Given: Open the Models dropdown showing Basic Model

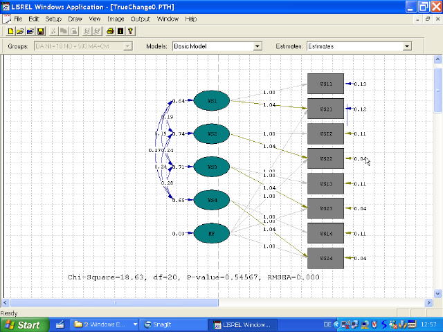Looking at the screenshot, I should tap(257, 46).
